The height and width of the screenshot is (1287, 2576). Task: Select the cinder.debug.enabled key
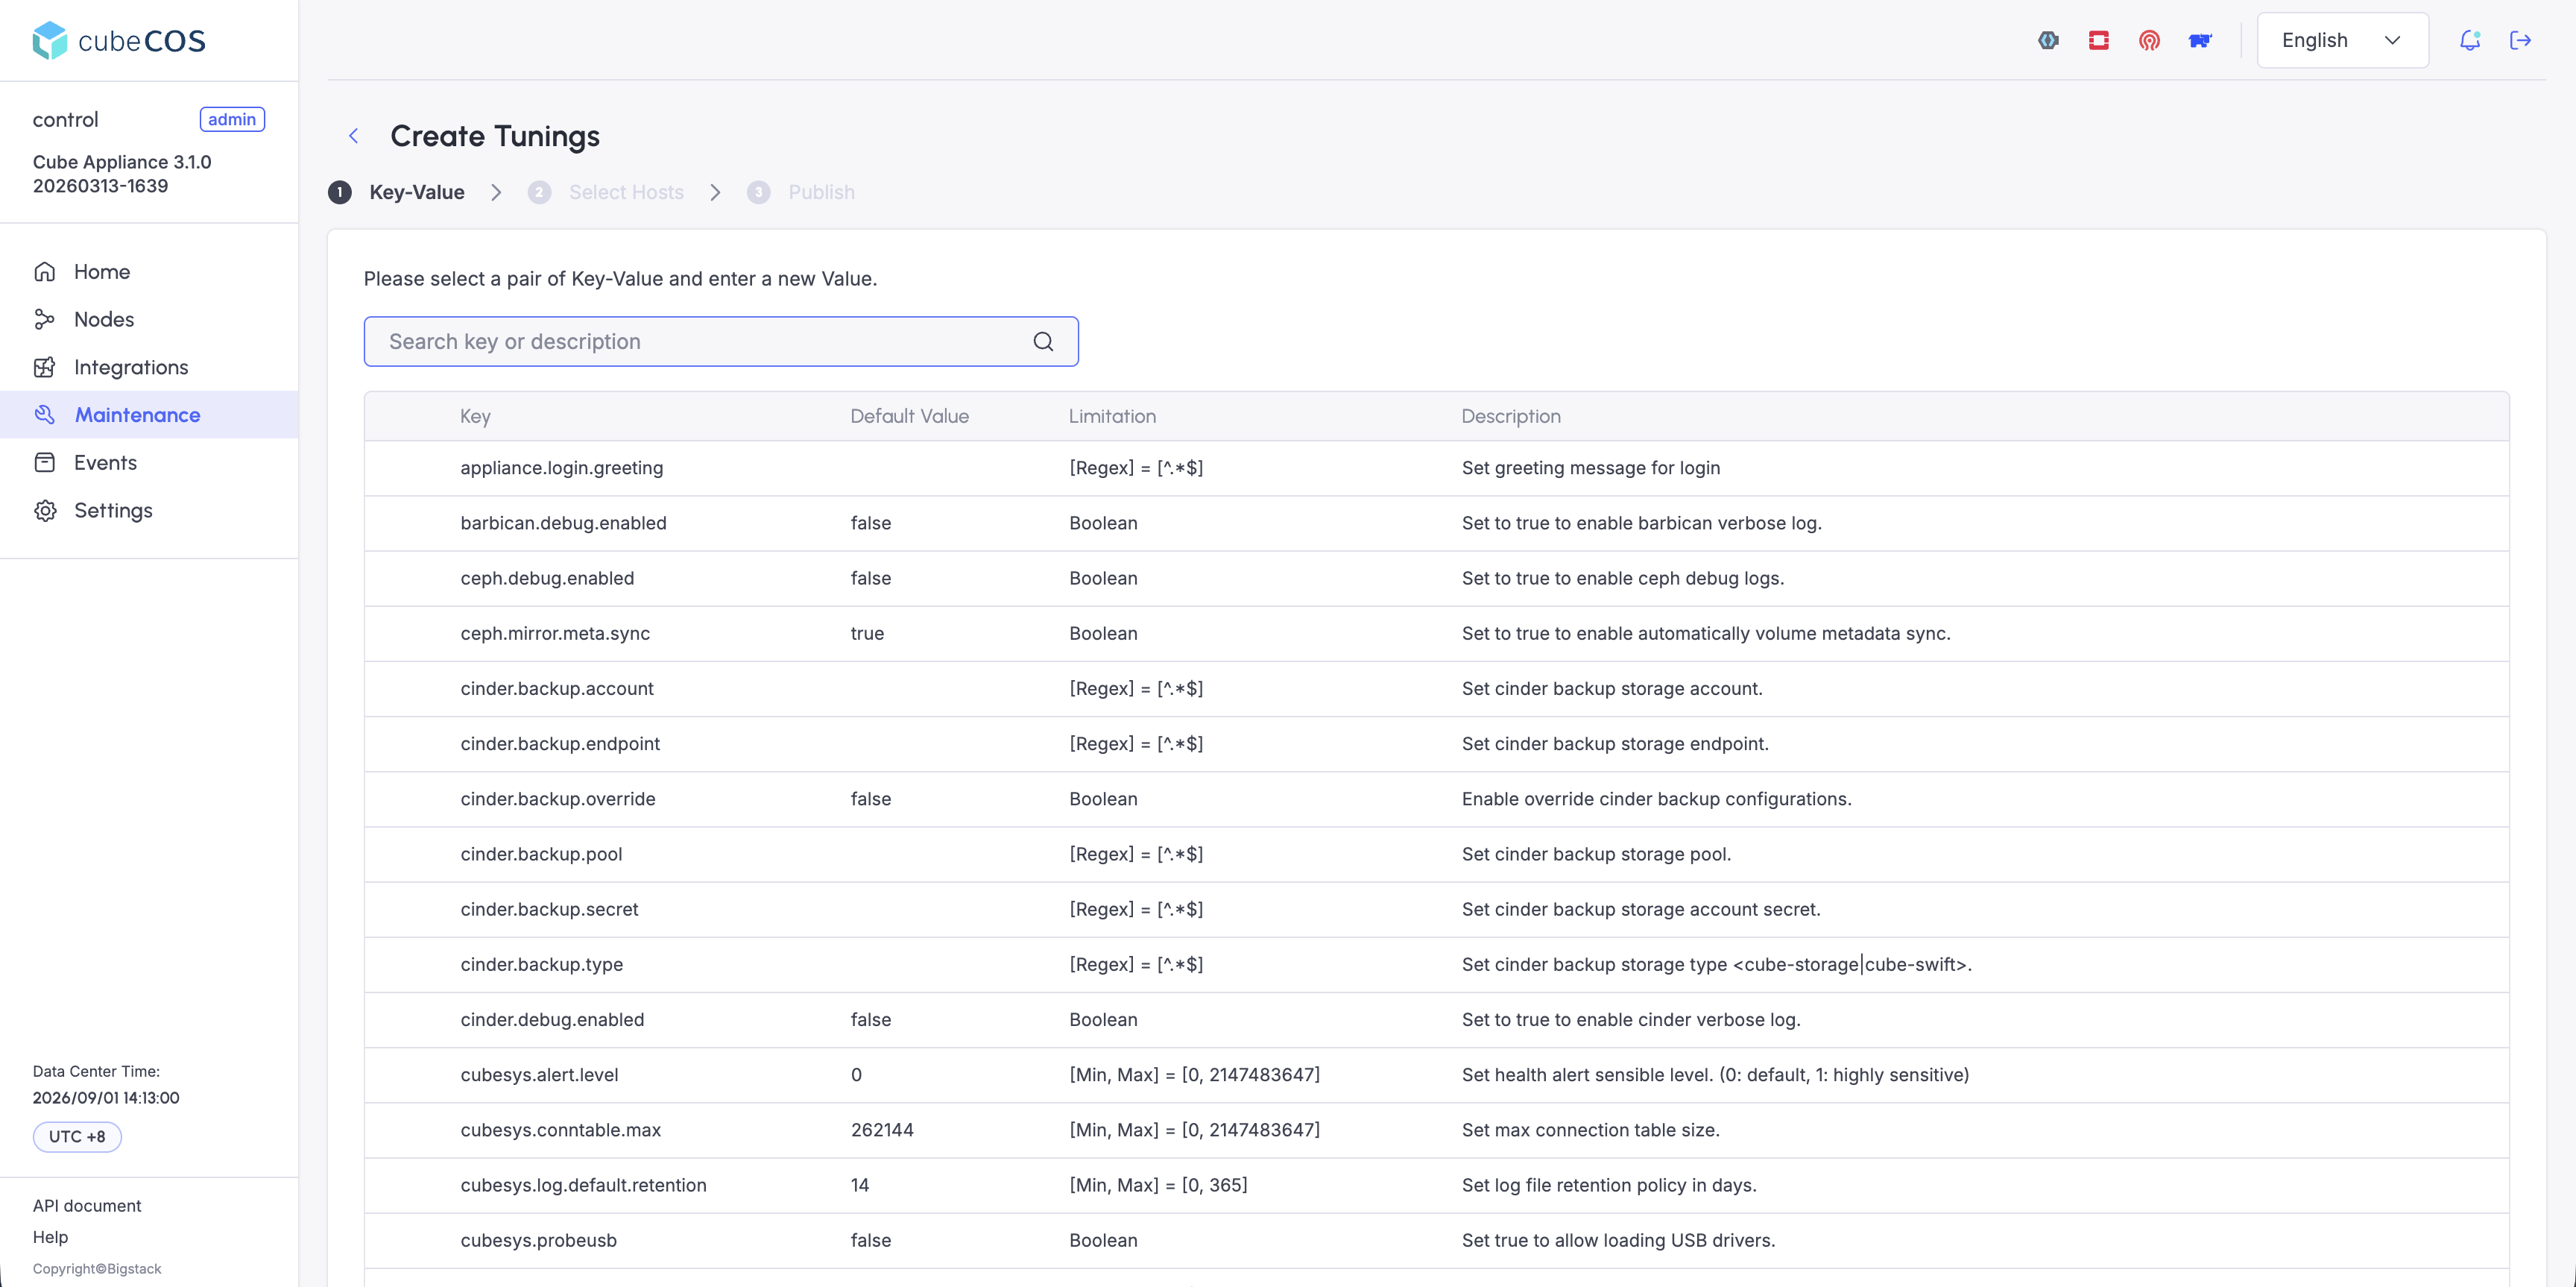tap(552, 1020)
